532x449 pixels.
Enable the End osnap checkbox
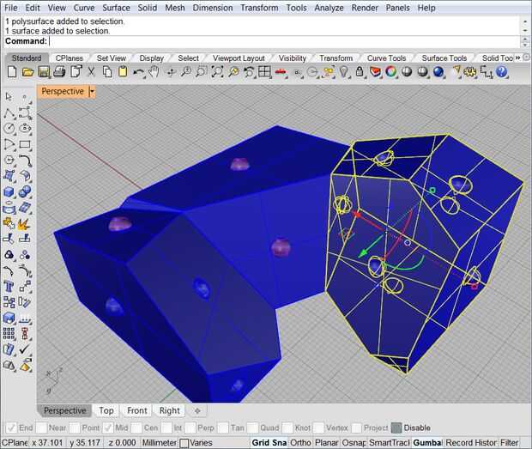[10, 428]
